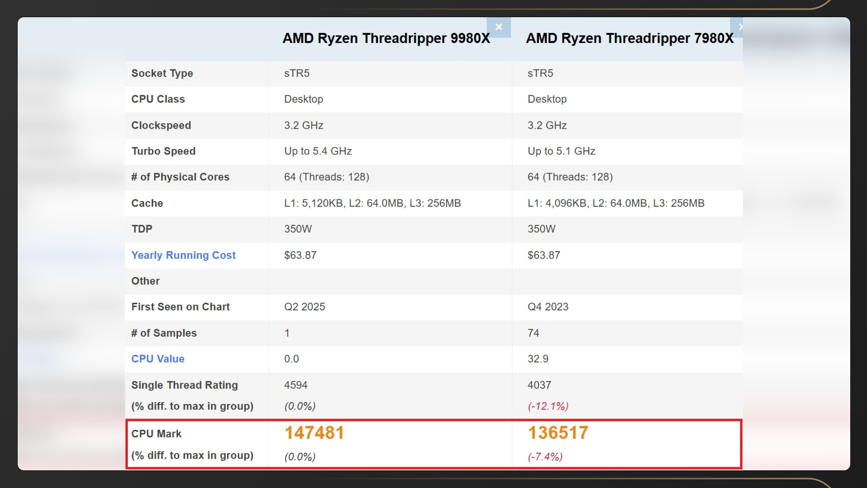
Task: Select the CPU Mark row label
Action: point(156,434)
